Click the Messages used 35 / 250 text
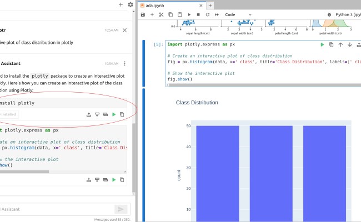 112,219
